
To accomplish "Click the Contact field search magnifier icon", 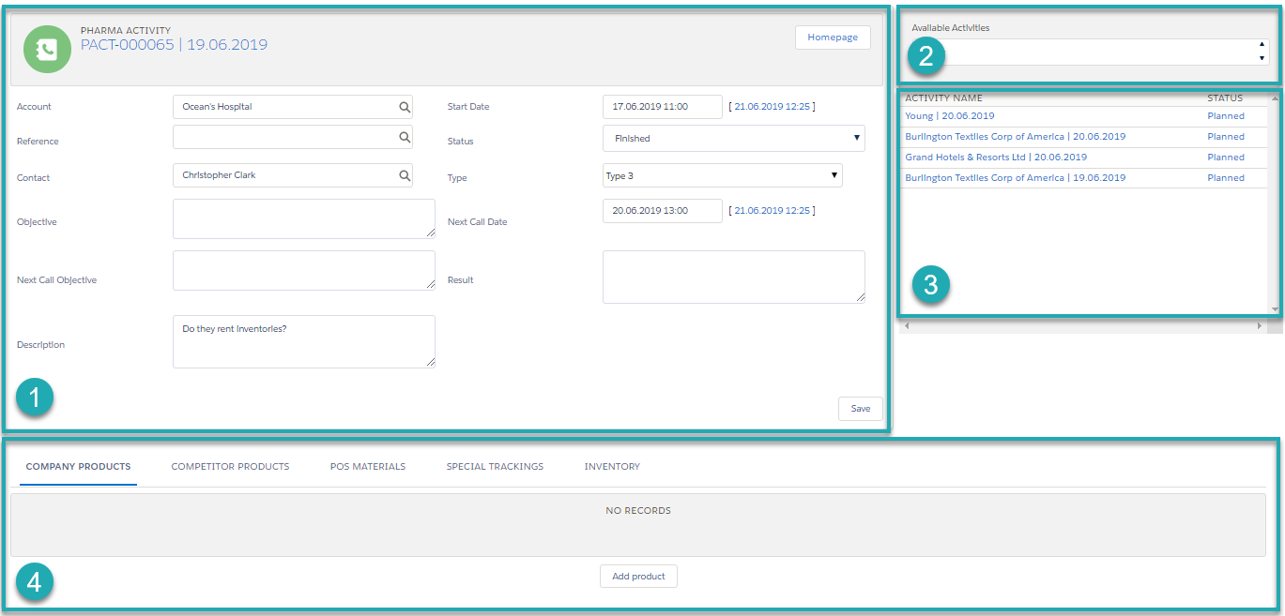I will tap(405, 175).
